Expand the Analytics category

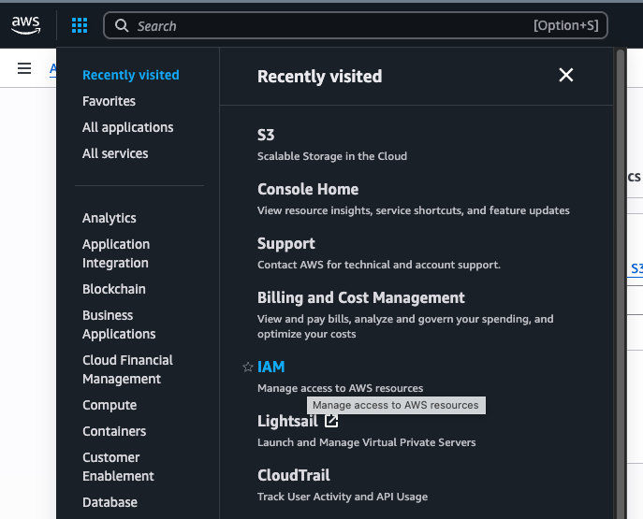[109, 218]
